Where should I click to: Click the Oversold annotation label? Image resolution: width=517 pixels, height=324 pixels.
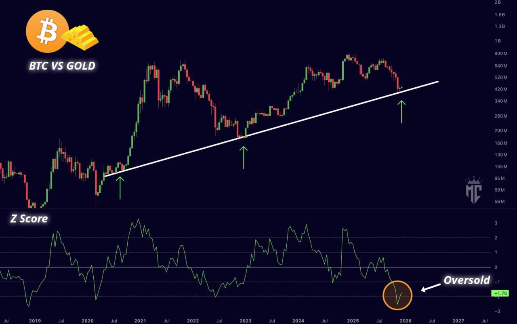click(x=467, y=280)
